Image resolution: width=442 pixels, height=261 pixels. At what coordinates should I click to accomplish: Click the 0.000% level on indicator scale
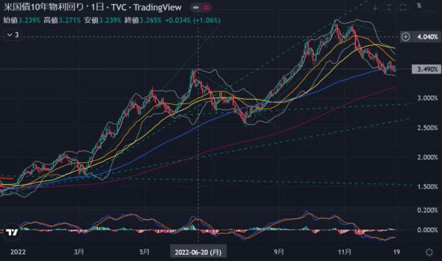[x=426, y=230]
